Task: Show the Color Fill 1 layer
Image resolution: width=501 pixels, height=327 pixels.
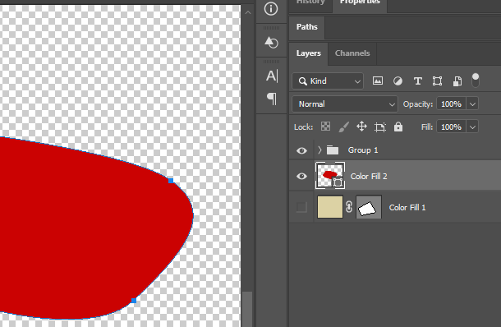Action: click(x=301, y=207)
